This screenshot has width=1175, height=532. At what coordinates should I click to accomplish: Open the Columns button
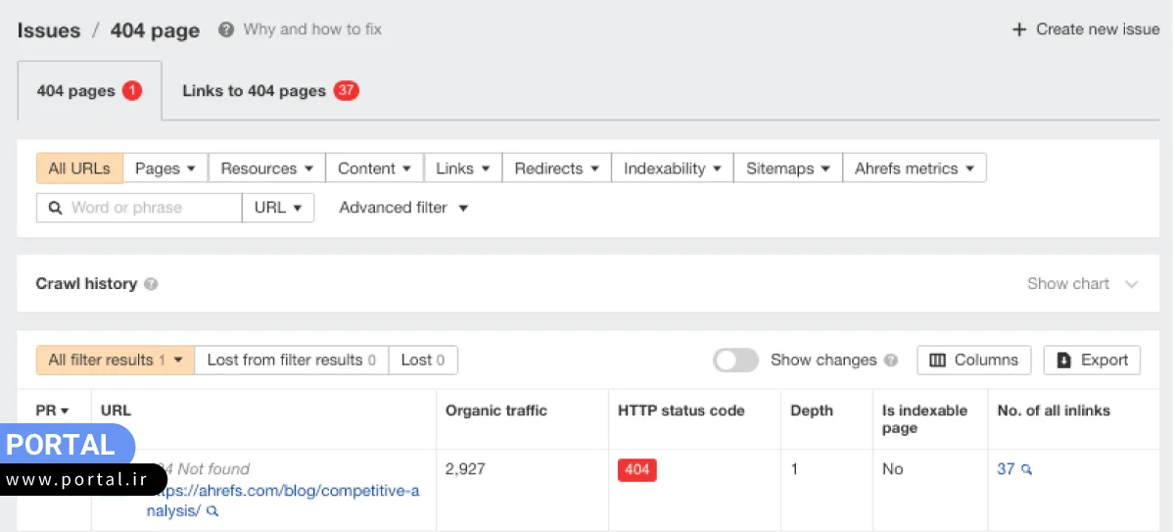click(973, 361)
